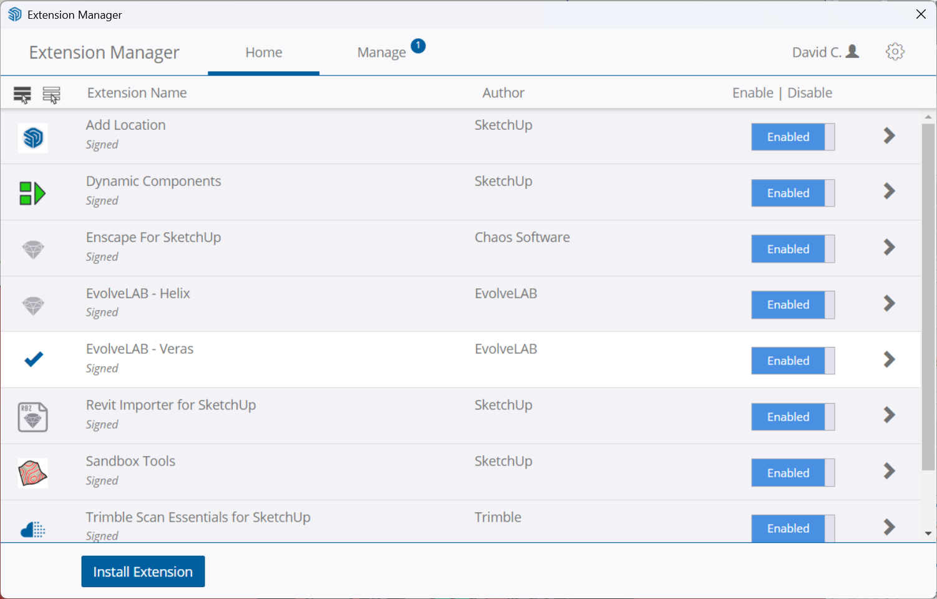
Task: Click the EvolveLAB - Helix gem icon
Action: 33,306
